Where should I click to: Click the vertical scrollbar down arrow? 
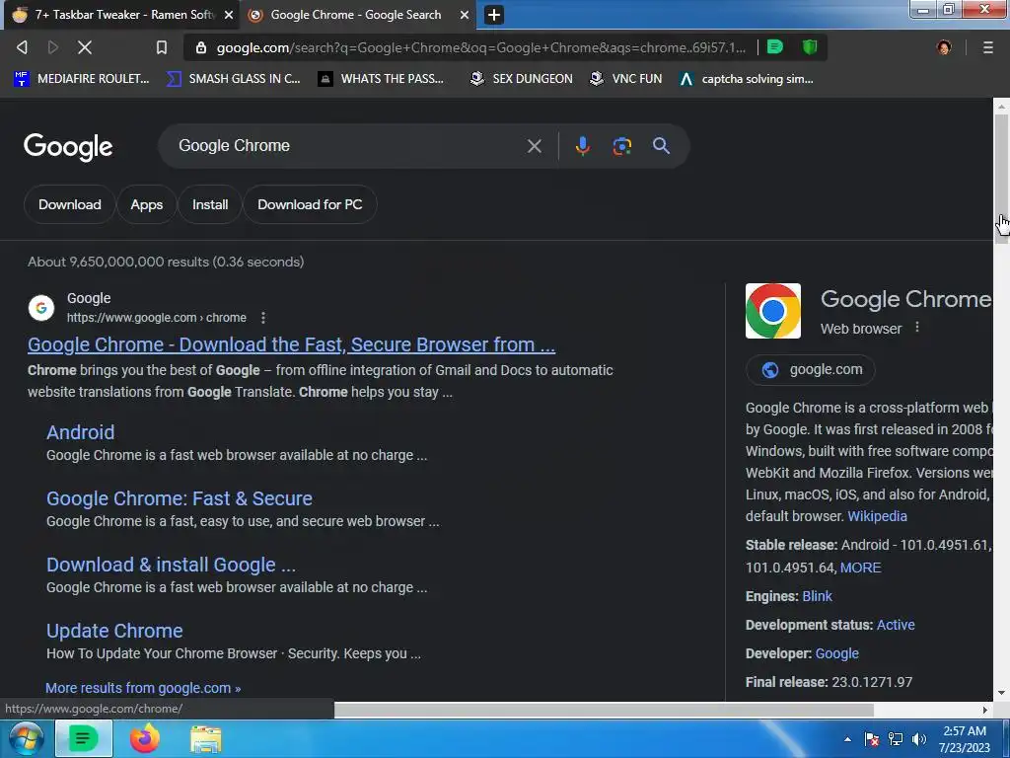[1001, 693]
